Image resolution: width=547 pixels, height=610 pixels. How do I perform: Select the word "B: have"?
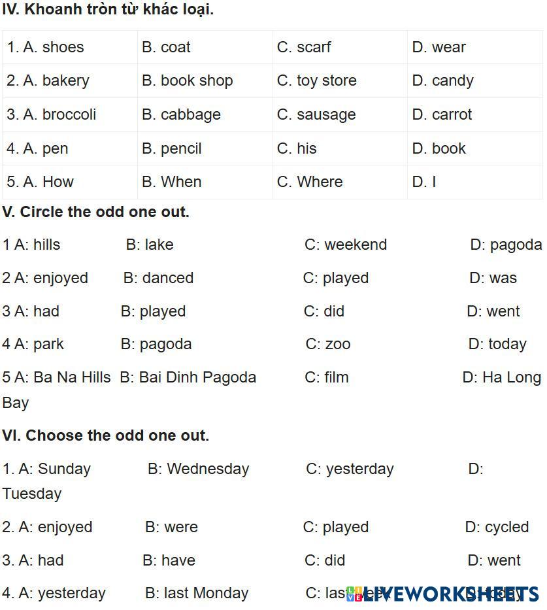[x=169, y=560]
